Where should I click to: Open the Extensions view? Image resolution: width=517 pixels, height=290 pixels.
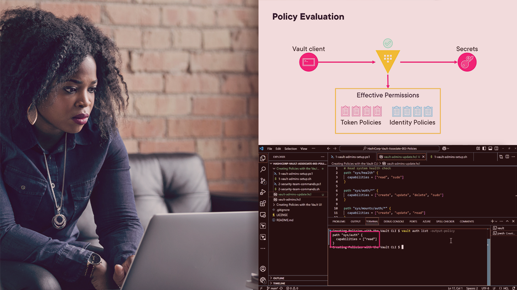pyautogui.click(x=263, y=203)
